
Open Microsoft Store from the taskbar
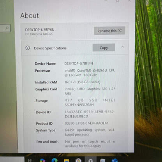(x=78, y=160)
